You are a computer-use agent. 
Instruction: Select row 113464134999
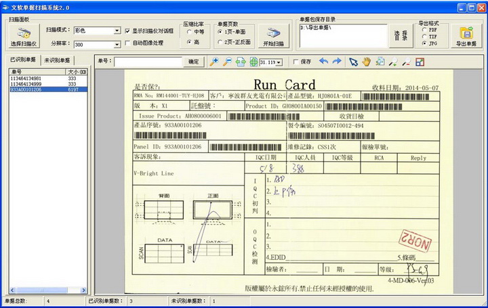pyautogui.click(x=48, y=84)
